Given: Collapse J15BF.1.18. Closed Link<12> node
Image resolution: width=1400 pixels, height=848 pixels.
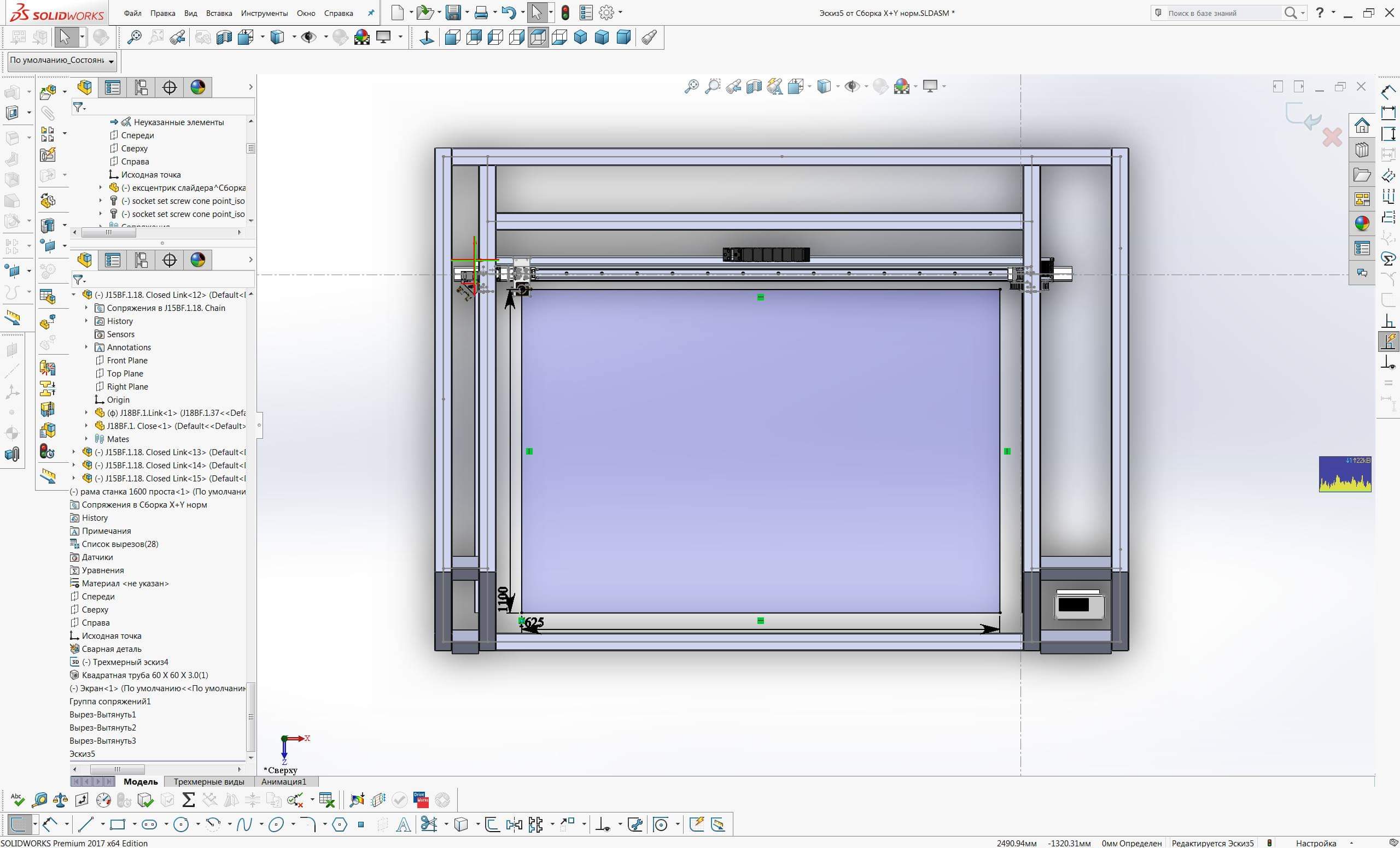Looking at the screenshot, I should point(74,295).
